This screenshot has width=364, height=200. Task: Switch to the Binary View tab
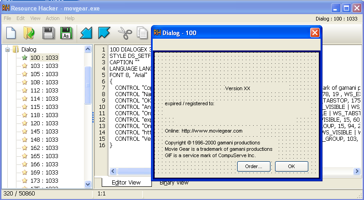coord(174,183)
